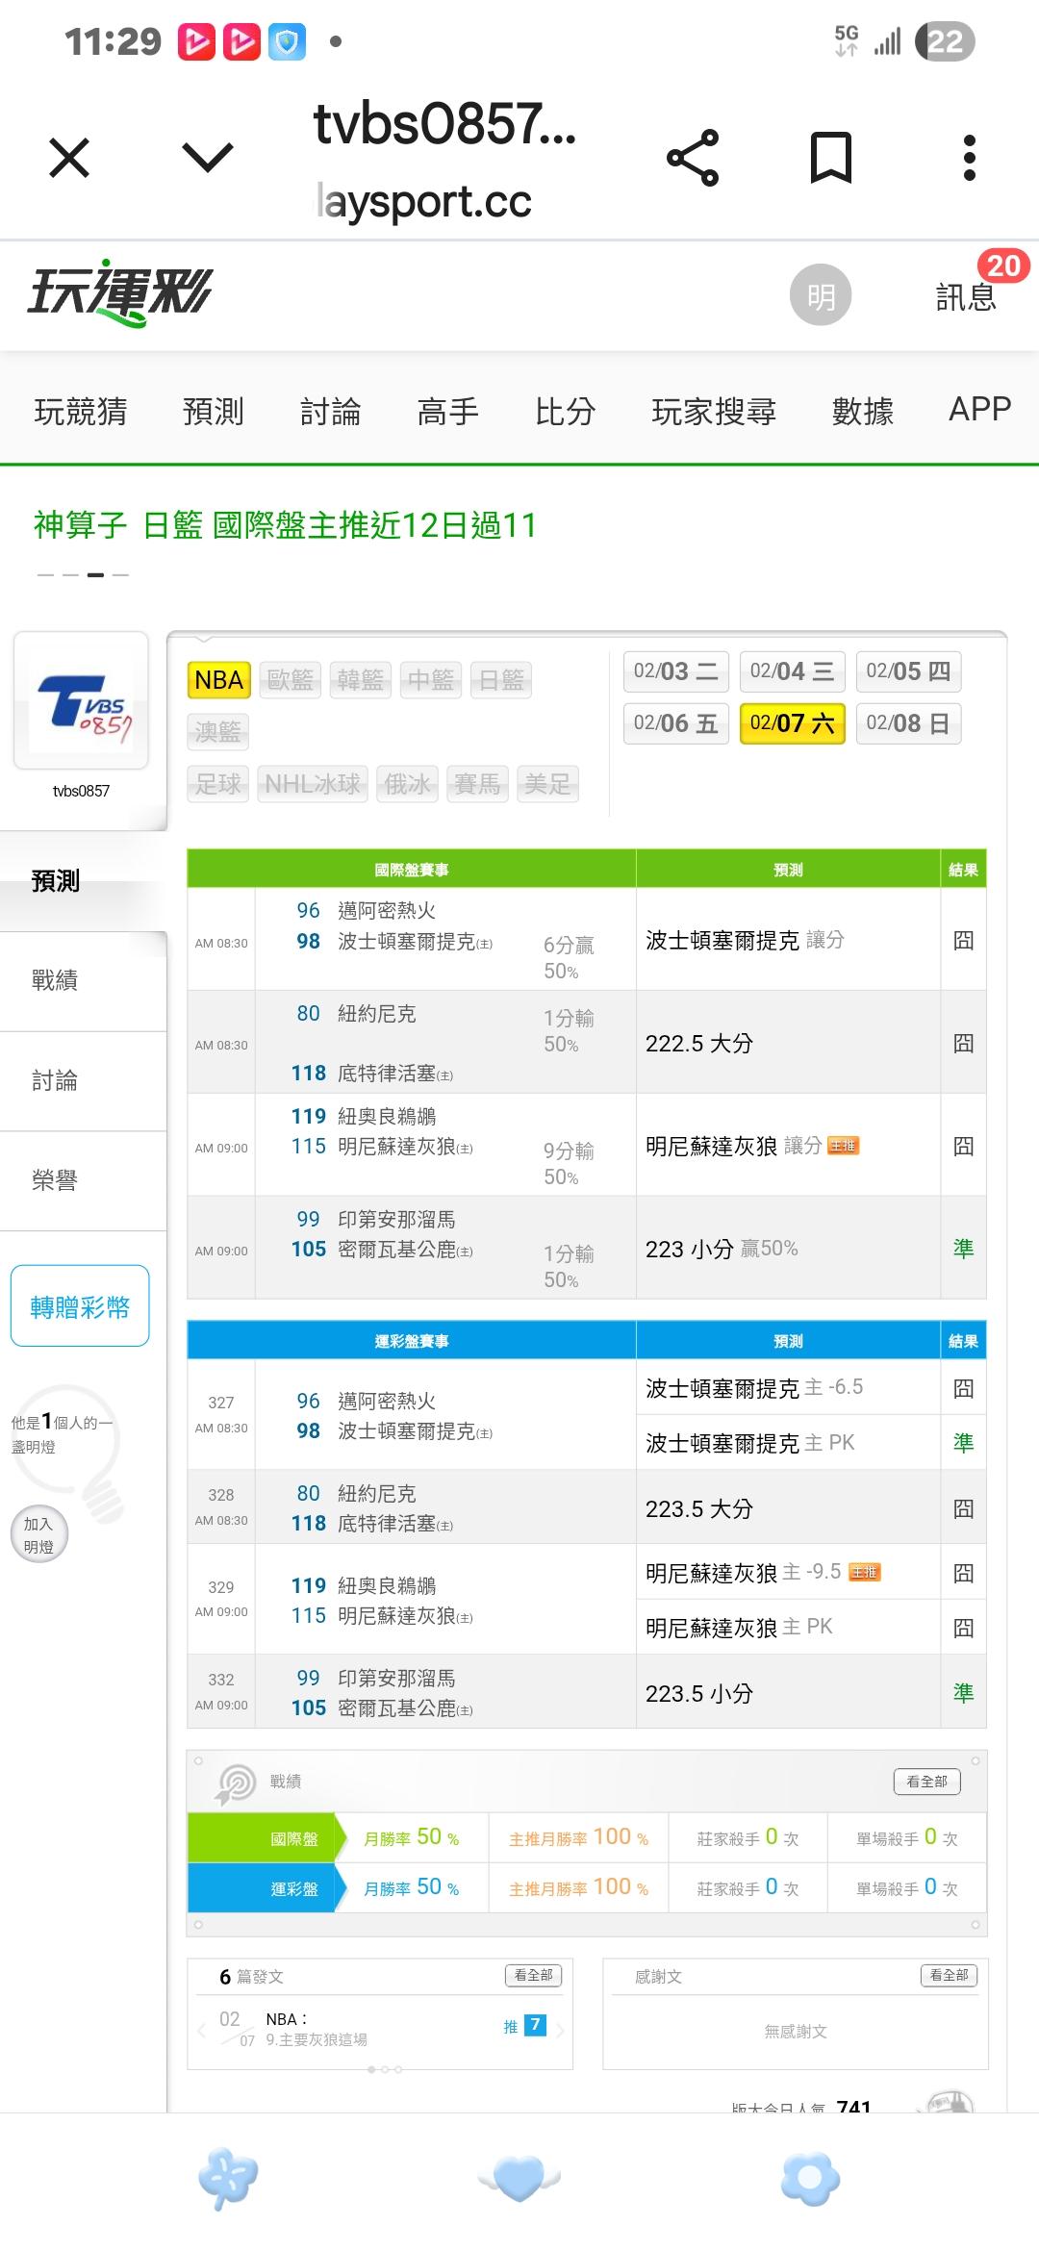This screenshot has height=2251, width=1039.
Task: Close the browser tab with X icon
Action: [x=69, y=158]
